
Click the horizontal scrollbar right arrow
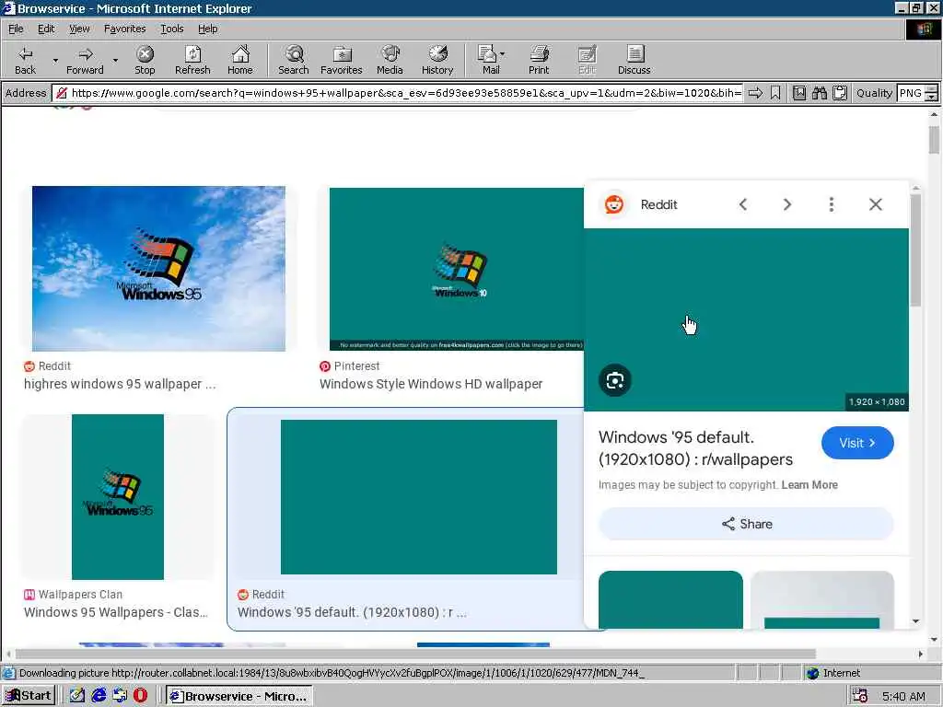920,655
